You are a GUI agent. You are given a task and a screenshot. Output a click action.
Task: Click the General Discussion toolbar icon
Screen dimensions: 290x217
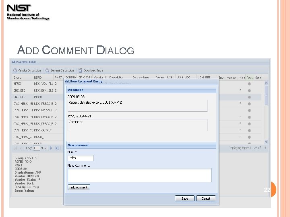(47, 70)
